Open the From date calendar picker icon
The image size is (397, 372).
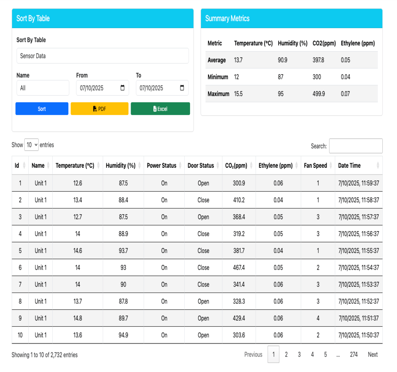[x=122, y=88]
